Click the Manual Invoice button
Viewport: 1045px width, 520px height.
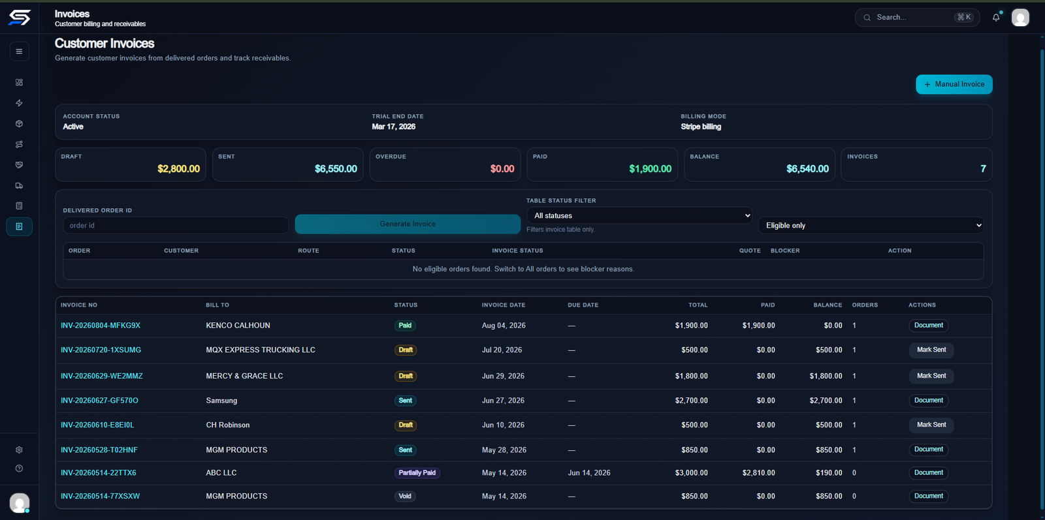(954, 84)
